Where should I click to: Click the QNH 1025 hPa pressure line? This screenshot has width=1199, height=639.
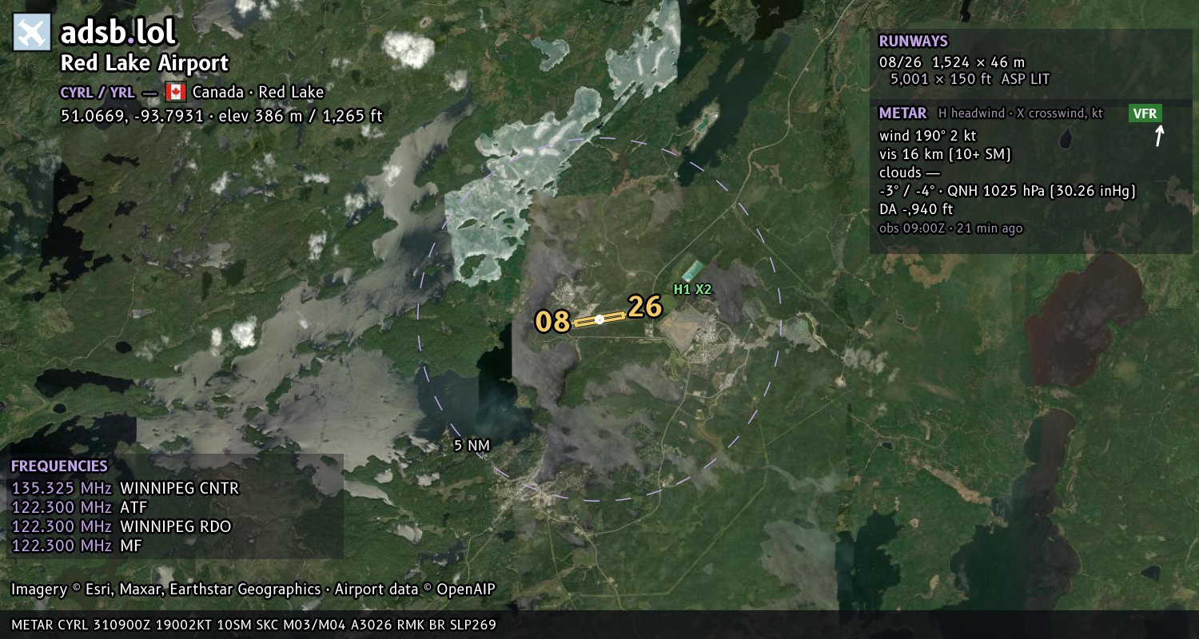point(1007,191)
